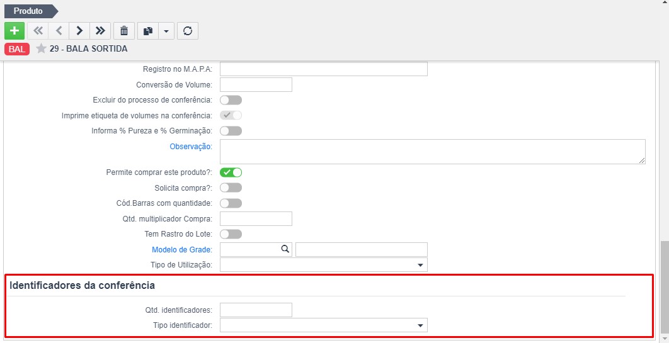The height and width of the screenshot is (343, 669).
Task: Click the red BAL badge
Action: (17, 49)
